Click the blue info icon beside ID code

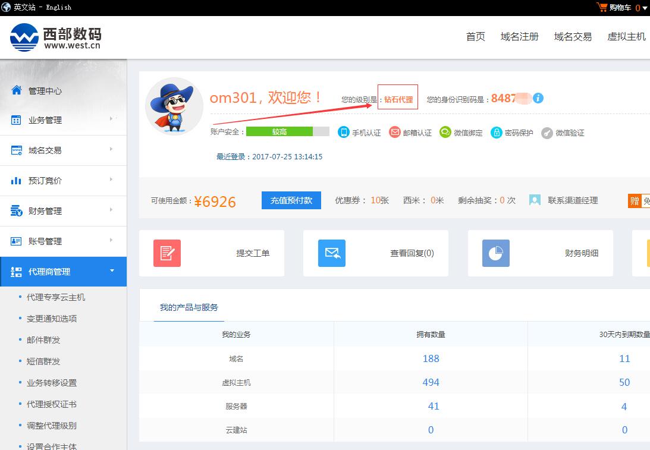point(538,98)
